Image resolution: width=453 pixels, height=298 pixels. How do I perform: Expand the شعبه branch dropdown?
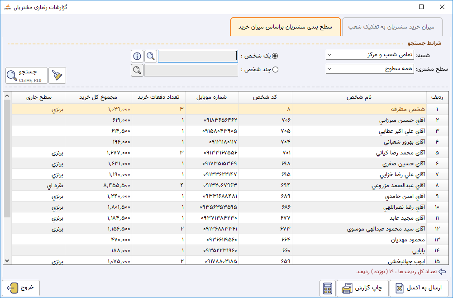(x=370, y=55)
